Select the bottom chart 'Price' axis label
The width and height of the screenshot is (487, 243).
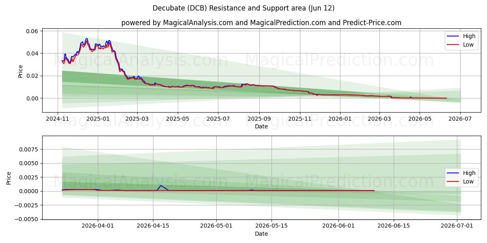pyautogui.click(x=9, y=178)
